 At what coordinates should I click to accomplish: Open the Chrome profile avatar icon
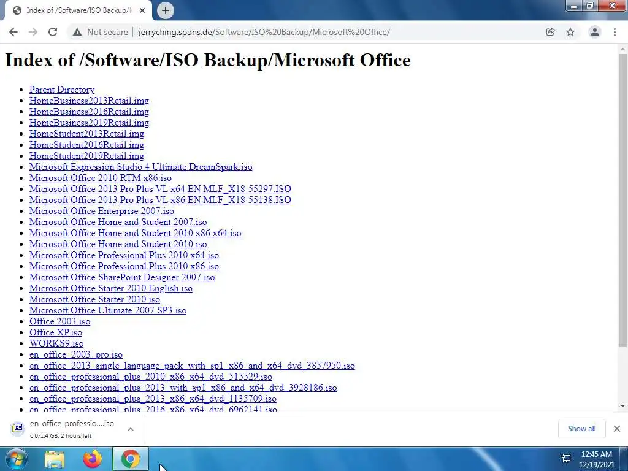pyautogui.click(x=595, y=32)
